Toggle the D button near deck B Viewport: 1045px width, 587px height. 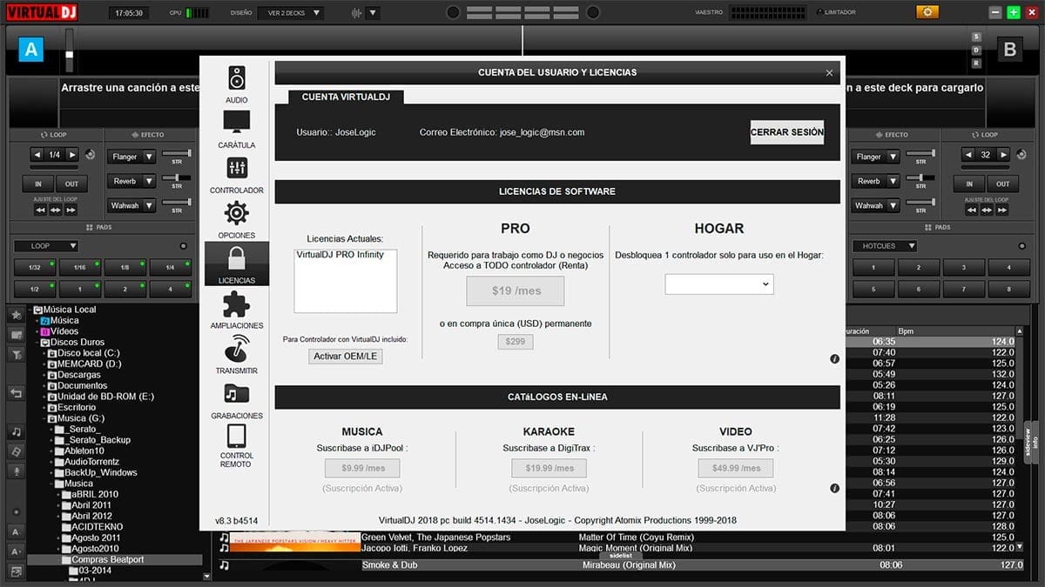click(x=977, y=50)
